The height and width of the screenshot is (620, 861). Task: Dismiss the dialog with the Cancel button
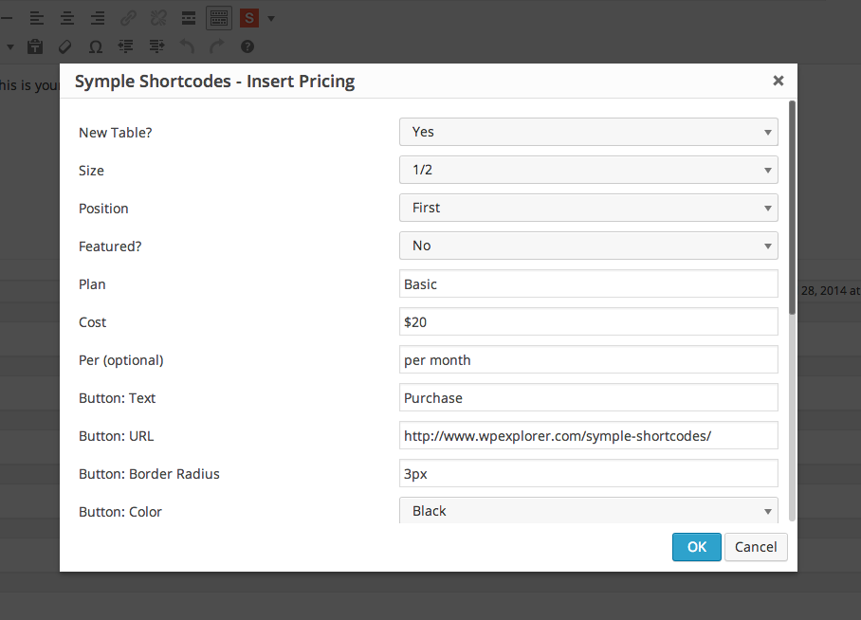756,547
